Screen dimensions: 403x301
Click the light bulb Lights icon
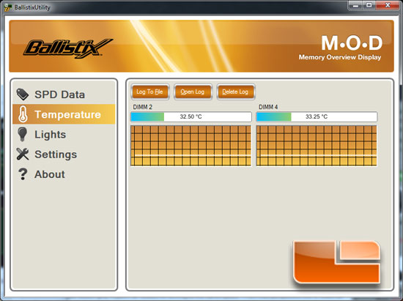pyautogui.click(x=23, y=134)
